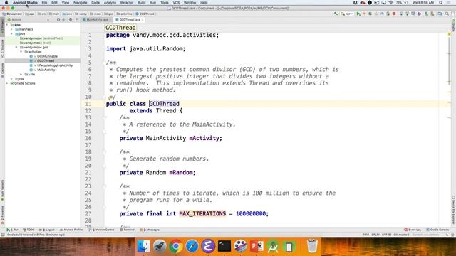Expand Gradle Scripts node

7,83
